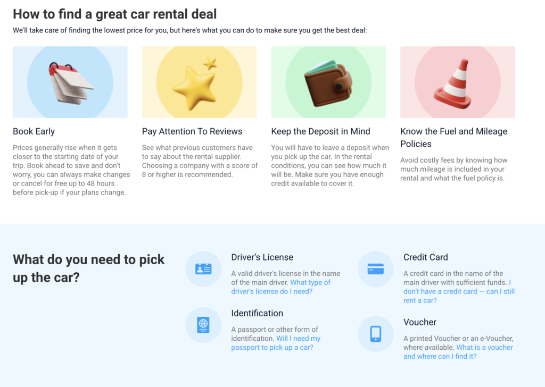Click the driver's license ID card icon
This screenshot has width=545, height=387.
(x=203, y=269)
